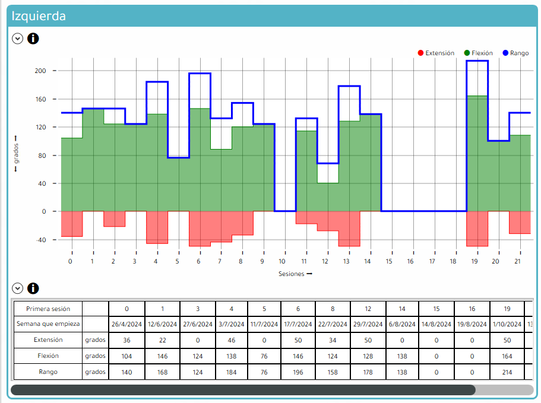Click Extensión value 34

(x=333, y=340)
